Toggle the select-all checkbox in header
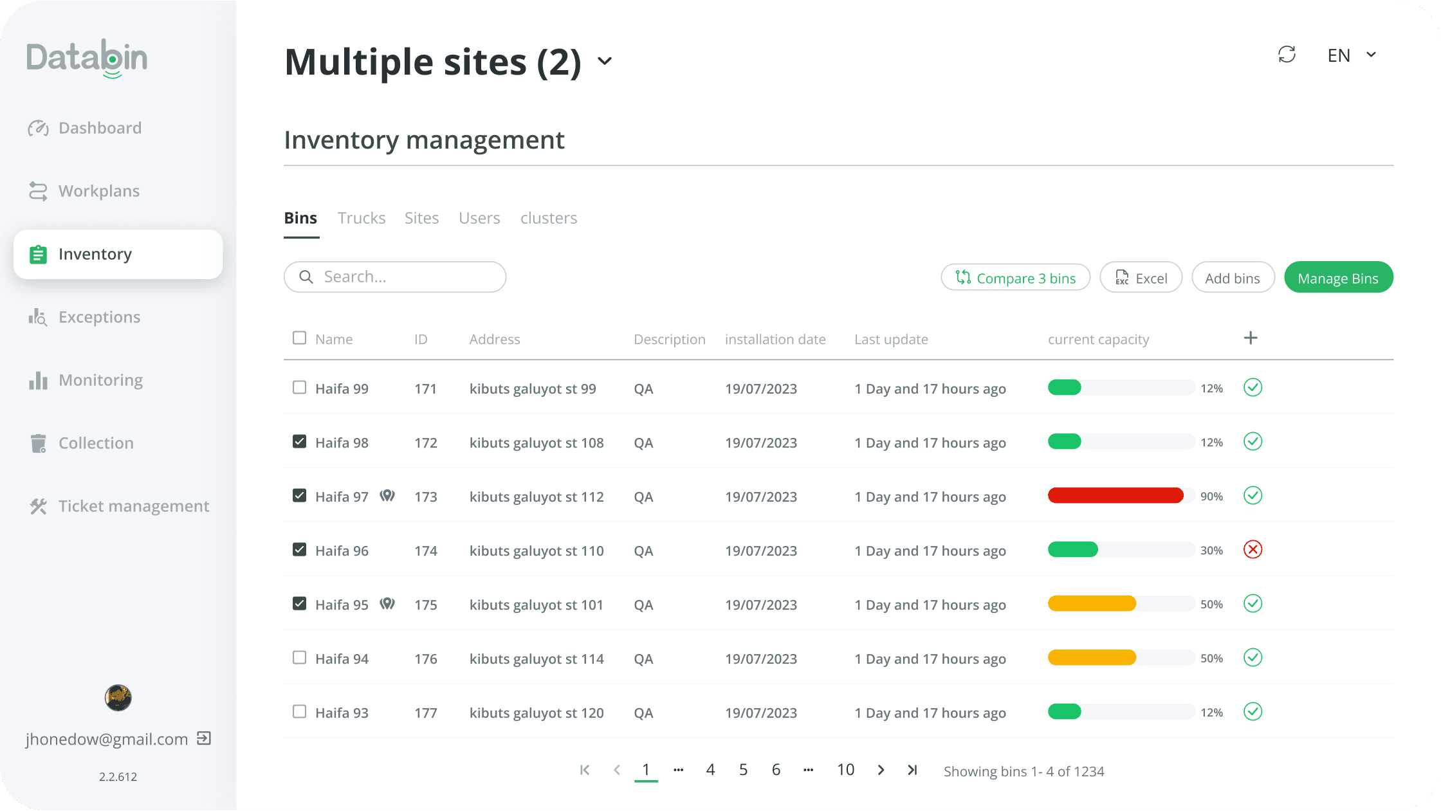Image resolution: width=1441 pixels, height=811 pixels. pyautogui.click(x=299, y=338)
